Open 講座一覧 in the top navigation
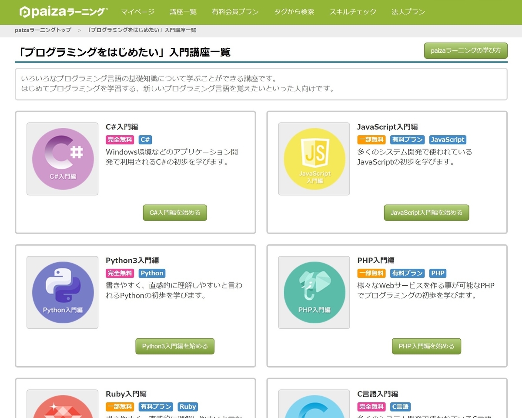This screenshot has width=522, height=418. coord(183,12)
